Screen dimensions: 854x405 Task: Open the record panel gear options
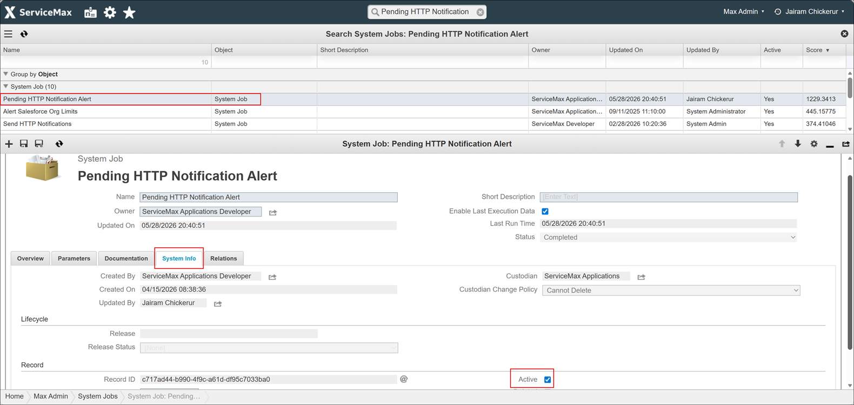tap(814, 144)
